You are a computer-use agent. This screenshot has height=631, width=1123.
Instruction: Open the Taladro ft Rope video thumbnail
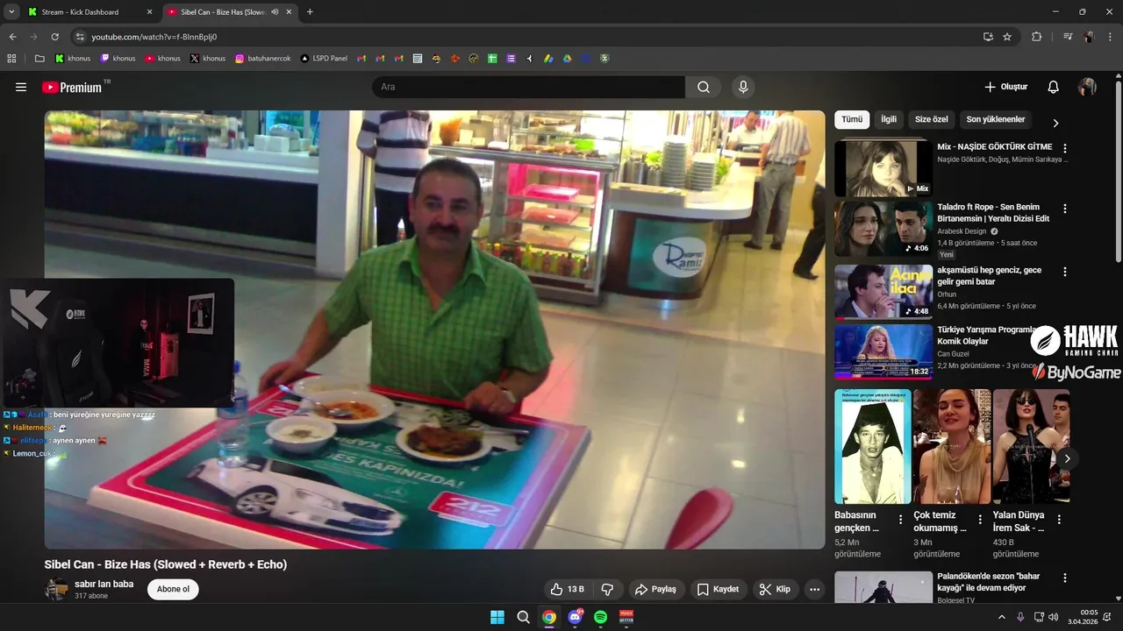(x=883, y=229)
